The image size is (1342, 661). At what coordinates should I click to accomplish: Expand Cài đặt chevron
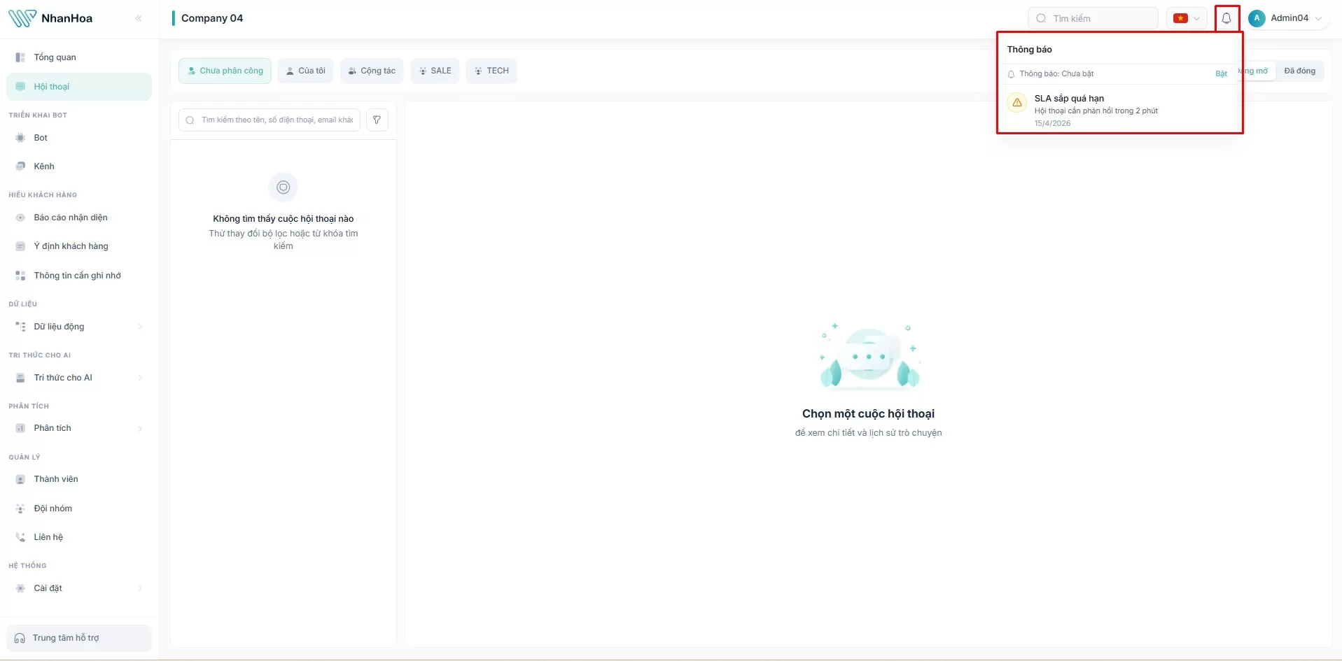[140, 588]
